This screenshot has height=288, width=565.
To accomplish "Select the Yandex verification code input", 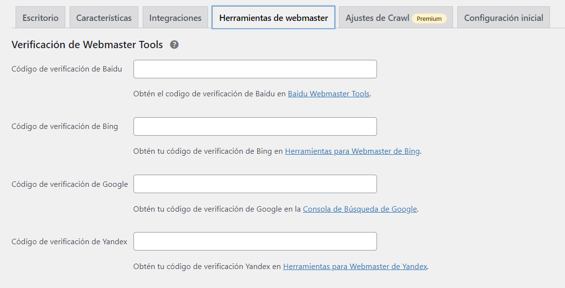I will (x=255, y=241).
